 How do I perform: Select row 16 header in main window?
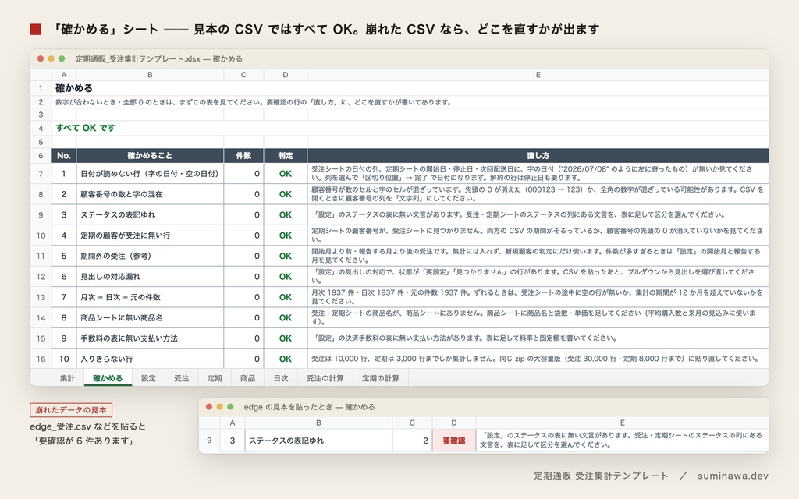[x=41, y=359]
